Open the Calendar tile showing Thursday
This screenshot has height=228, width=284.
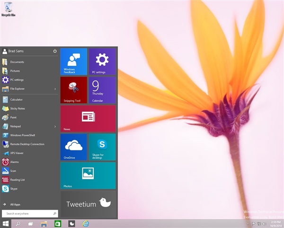pyautogui.click(x=102, y=90)
